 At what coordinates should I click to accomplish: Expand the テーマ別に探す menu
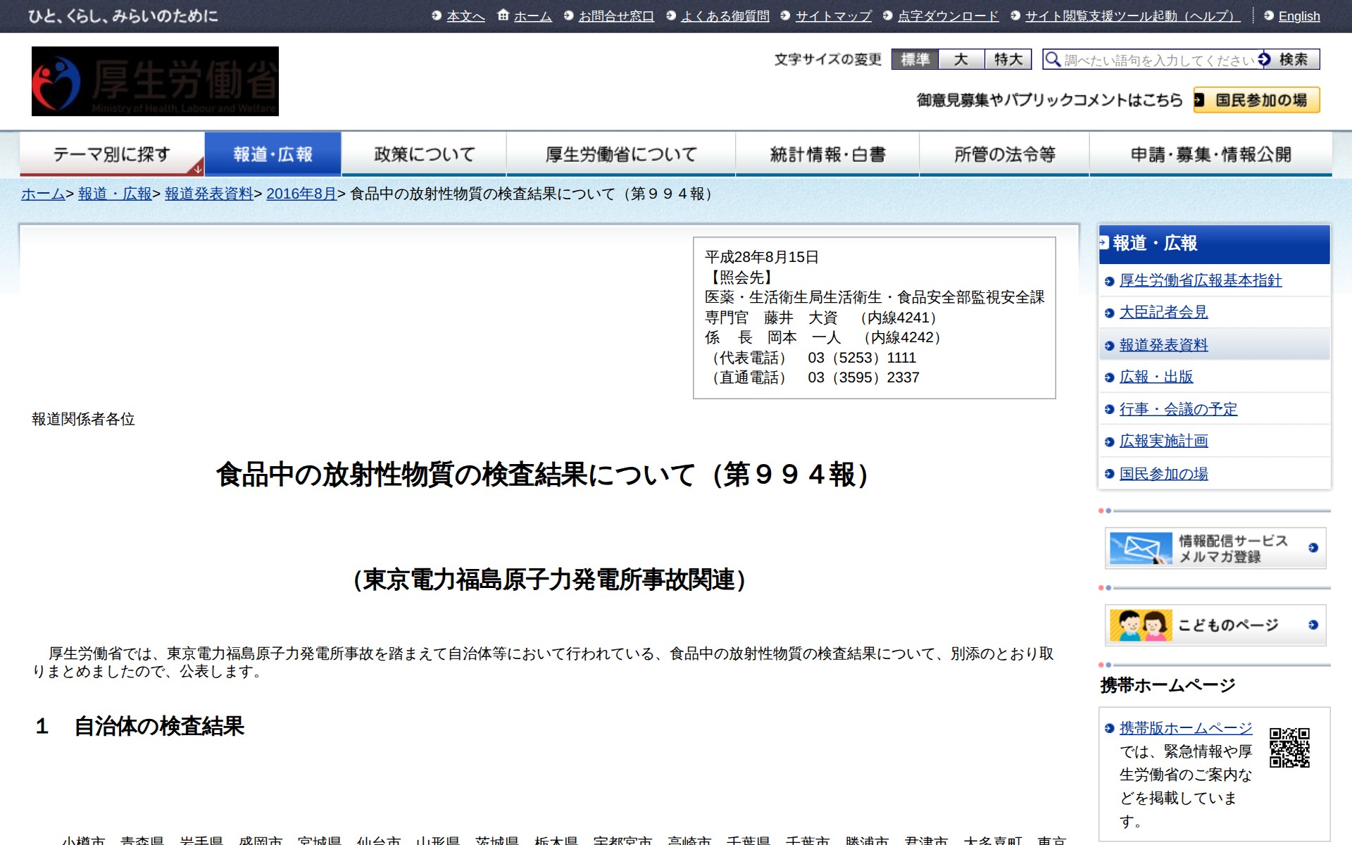(112, 154)
